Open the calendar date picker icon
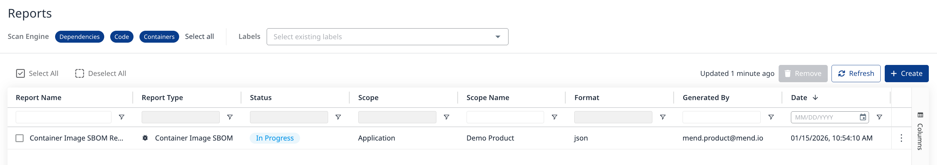 tap(862, 117)
